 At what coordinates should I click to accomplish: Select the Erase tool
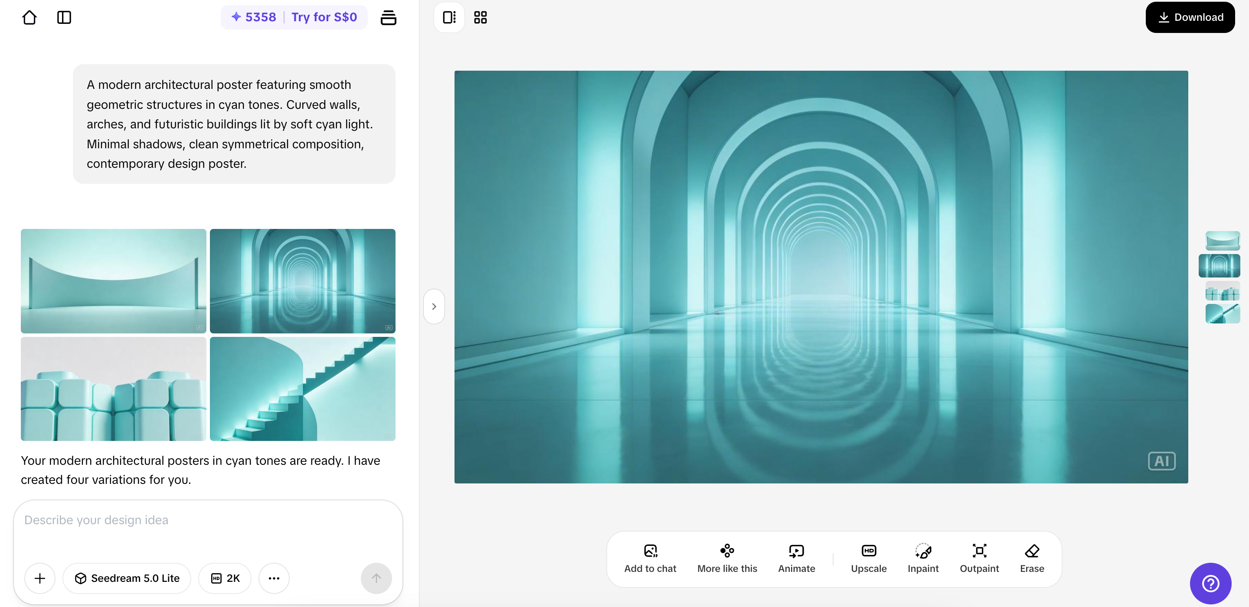tap(1032, 558)
